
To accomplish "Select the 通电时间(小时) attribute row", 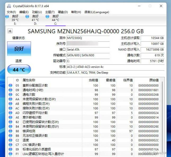I will coord(84,90).
